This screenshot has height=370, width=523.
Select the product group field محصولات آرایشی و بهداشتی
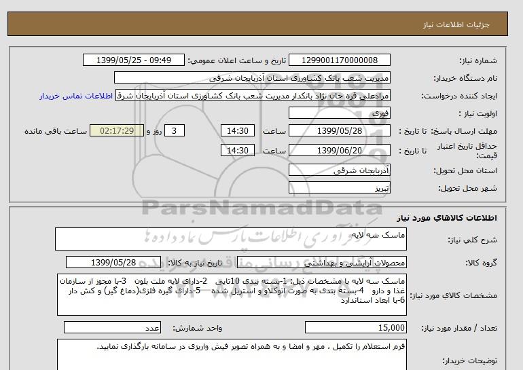tap(322, 262)
